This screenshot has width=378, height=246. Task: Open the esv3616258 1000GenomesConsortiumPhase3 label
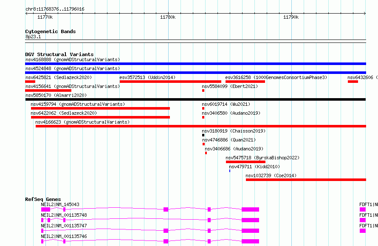click(x=276, y=77)
